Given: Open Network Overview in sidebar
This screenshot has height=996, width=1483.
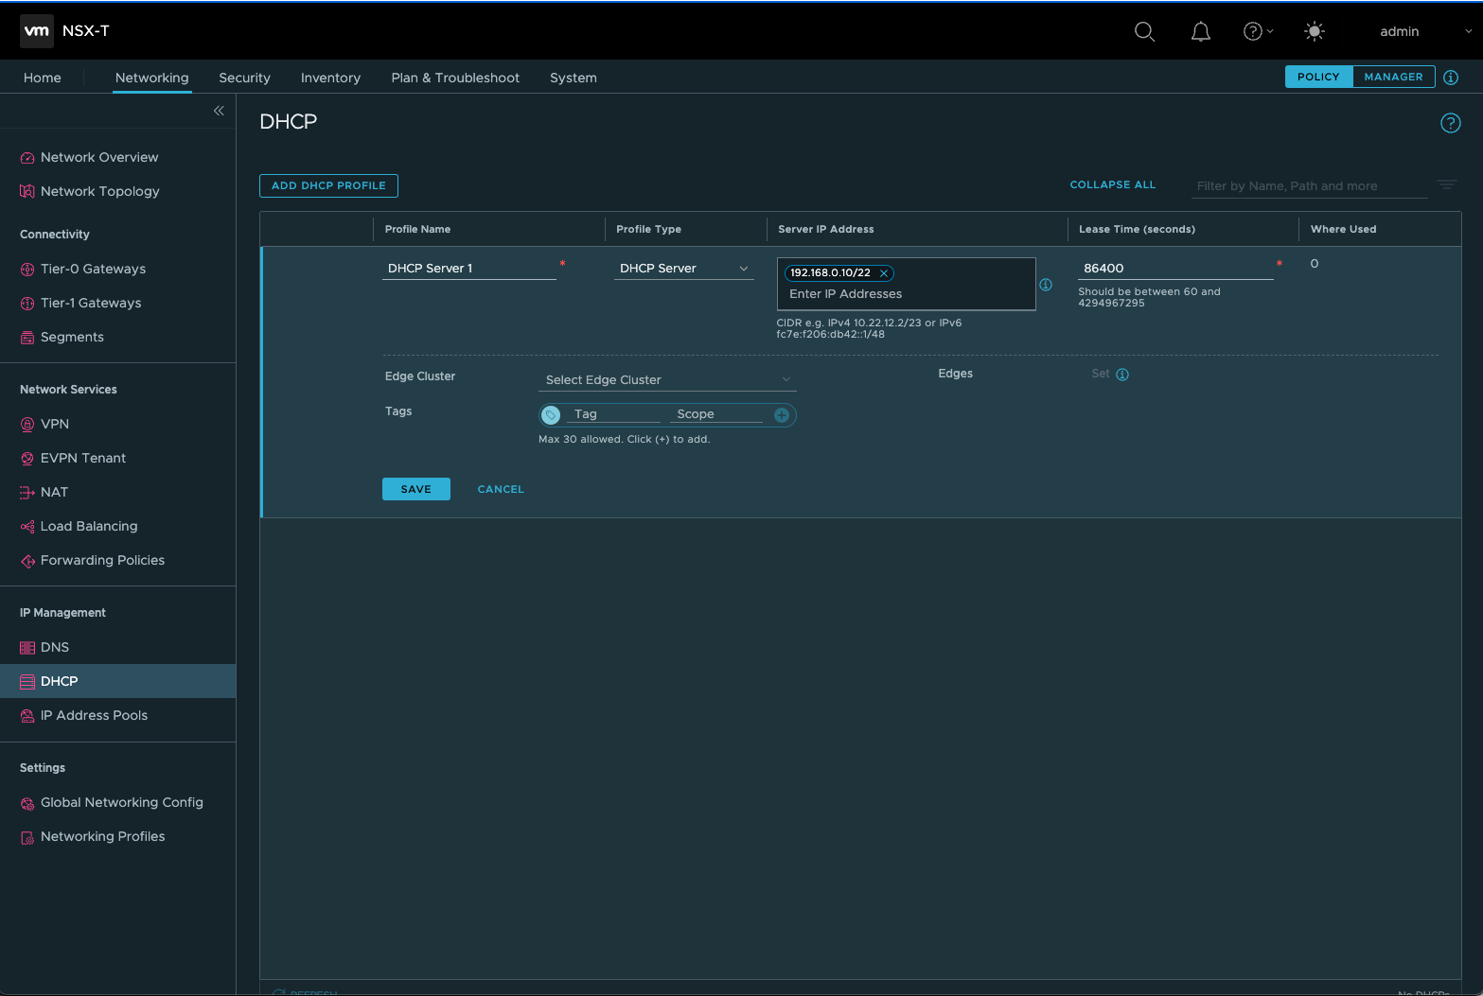Looking at the screenshot, I should click(99, 157).
